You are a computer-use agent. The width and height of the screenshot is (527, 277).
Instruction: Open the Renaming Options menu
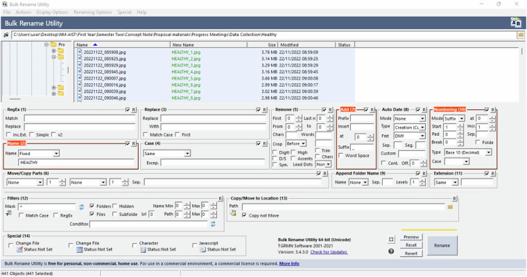[x=93, y=12]
